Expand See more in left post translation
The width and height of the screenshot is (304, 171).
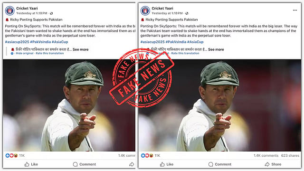(x=80, y=49)
